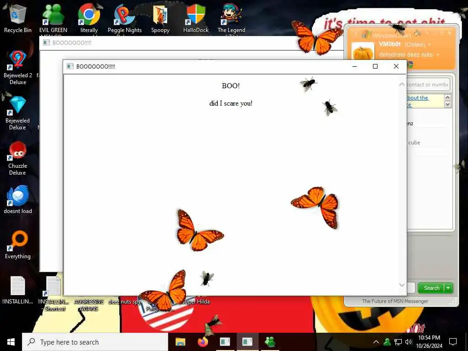Select the 'cube' contact in Messenger

414,143
